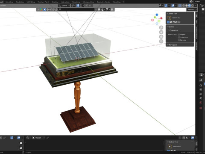205x154 pixels.
Task: Switch to the Scripting workspace tab
Action: coord(117,2)
